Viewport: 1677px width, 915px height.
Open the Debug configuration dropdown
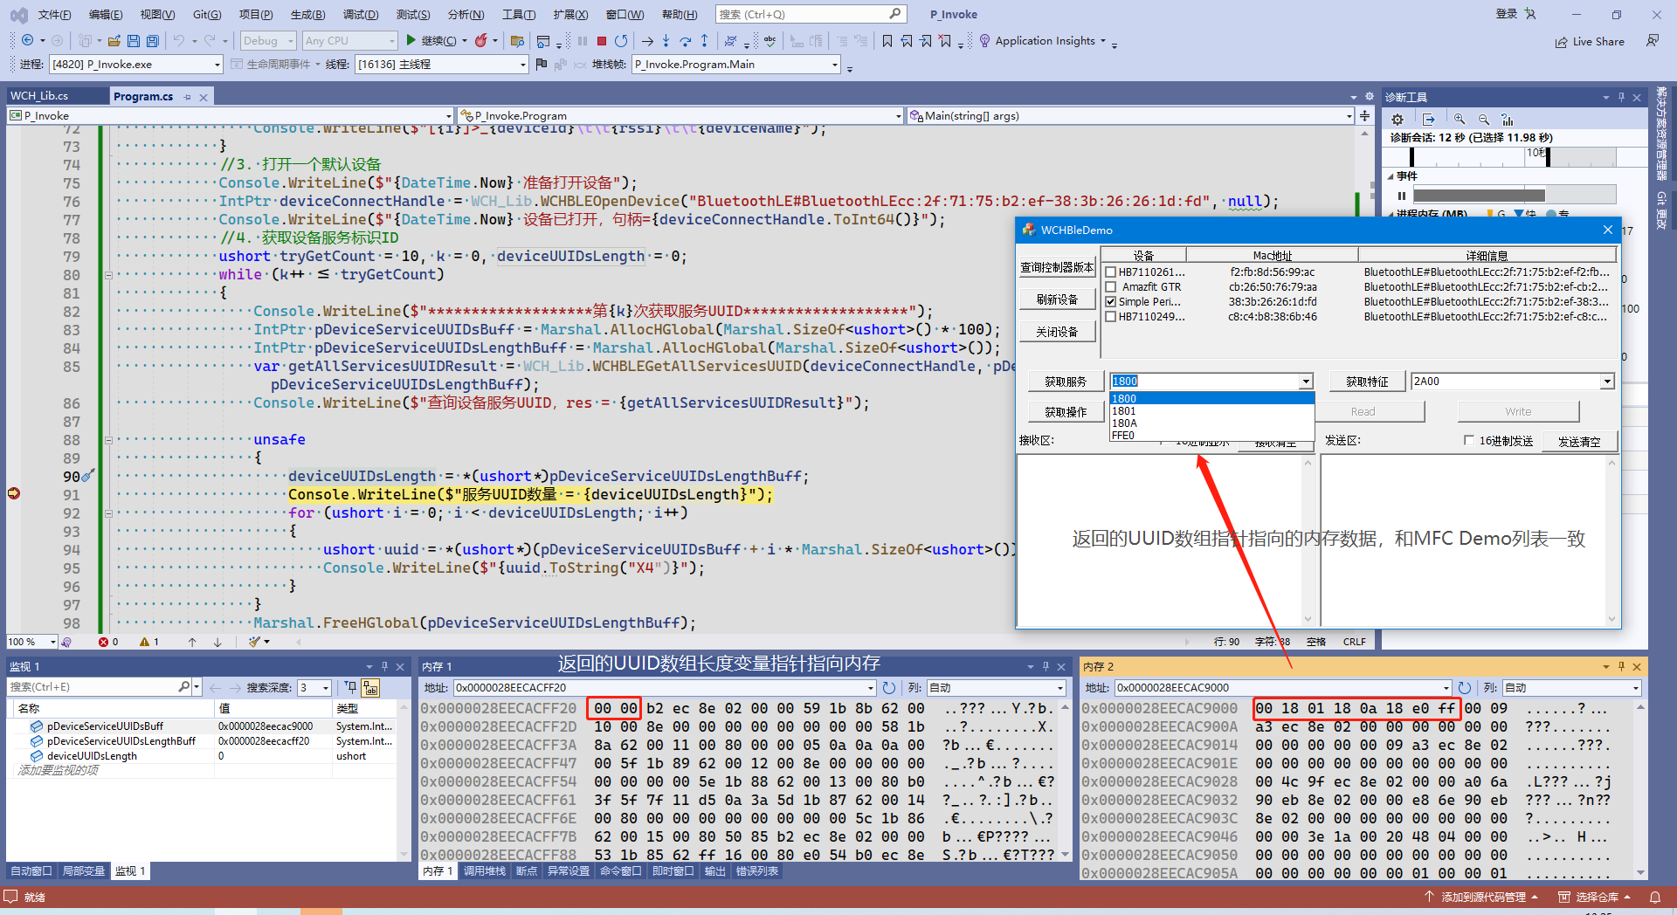click(267, 41)
